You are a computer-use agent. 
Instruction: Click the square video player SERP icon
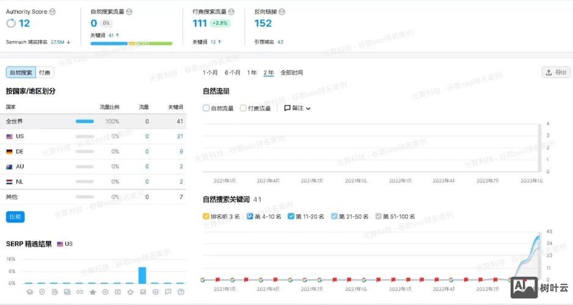(118, 292)
